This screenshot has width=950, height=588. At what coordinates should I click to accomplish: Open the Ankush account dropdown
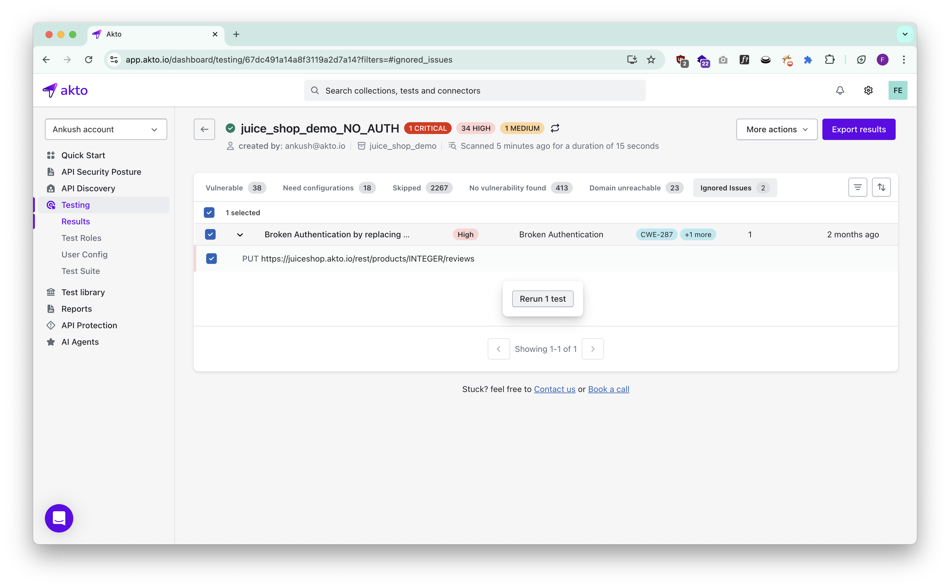[x=106, y=129]
